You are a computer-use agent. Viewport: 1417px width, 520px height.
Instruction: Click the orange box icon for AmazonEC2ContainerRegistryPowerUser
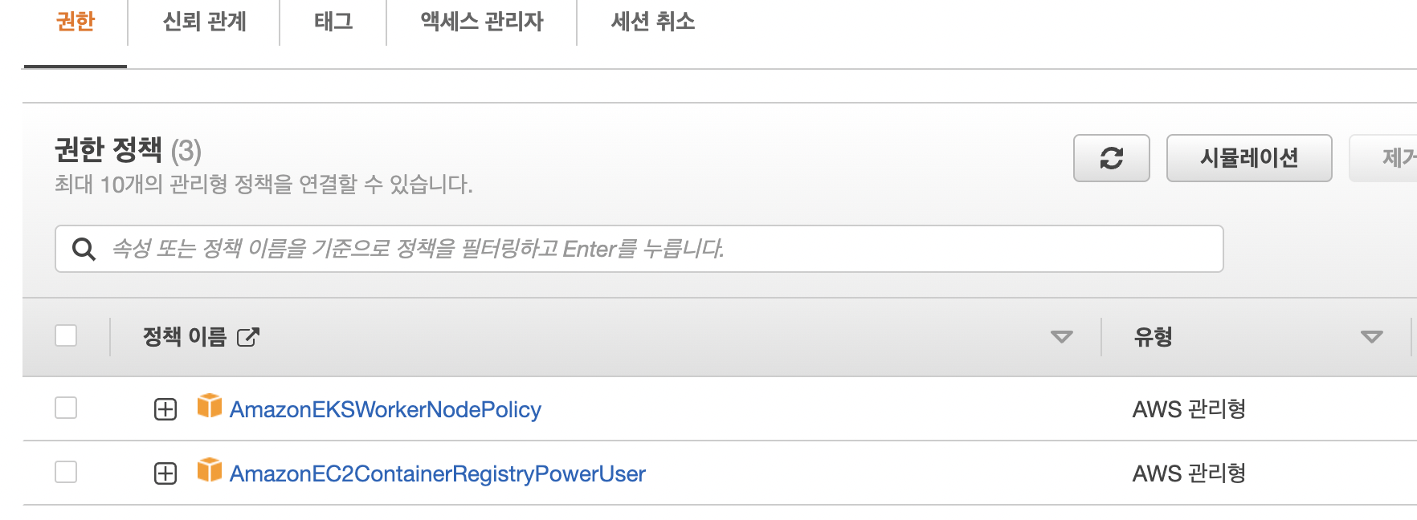tap(210, 470)
